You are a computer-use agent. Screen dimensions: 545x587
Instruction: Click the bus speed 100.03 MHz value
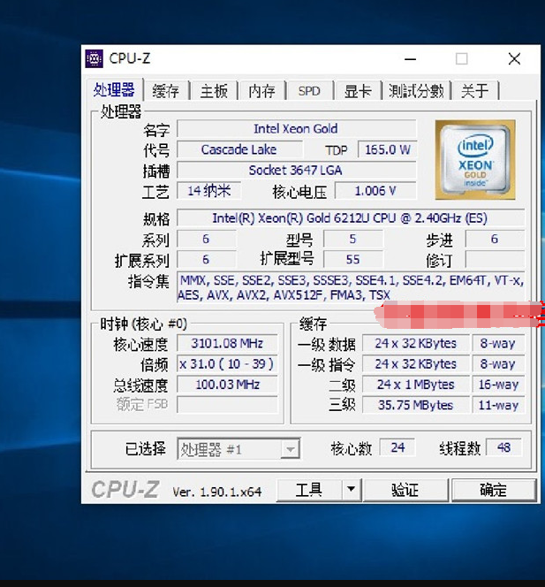227,385
